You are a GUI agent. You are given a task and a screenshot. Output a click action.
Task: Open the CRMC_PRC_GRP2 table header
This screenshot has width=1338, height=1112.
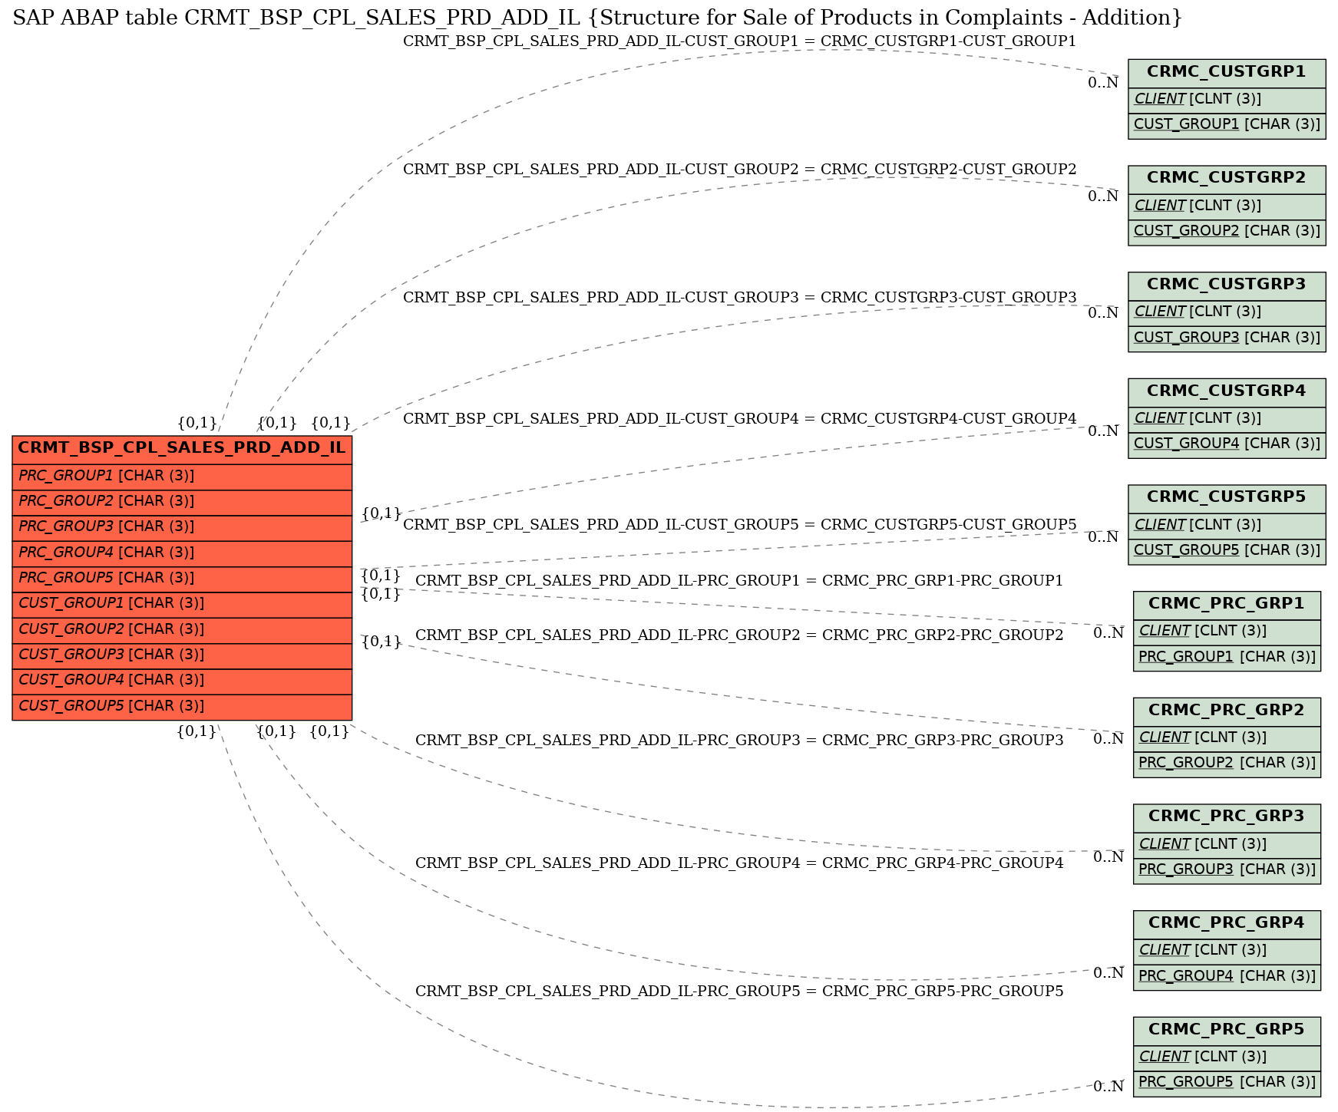(x=1227, y=711)
